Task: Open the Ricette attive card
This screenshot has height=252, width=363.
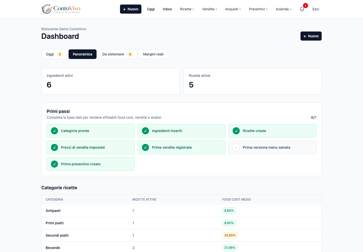Action: (x=253, y=81)
